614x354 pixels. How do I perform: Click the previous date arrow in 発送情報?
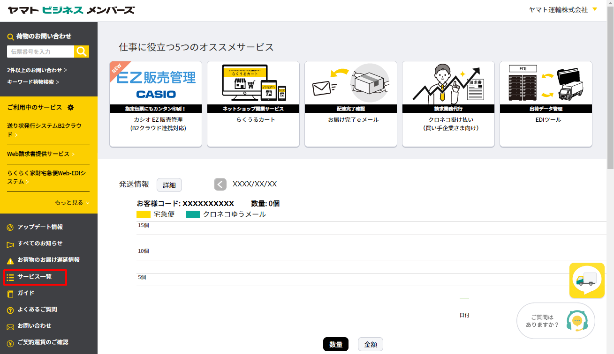[220, 184]
